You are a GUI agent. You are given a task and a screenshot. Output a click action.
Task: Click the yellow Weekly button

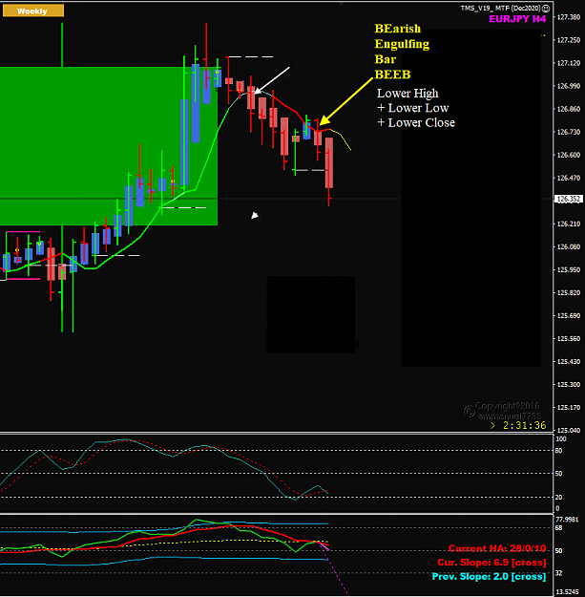33,11
